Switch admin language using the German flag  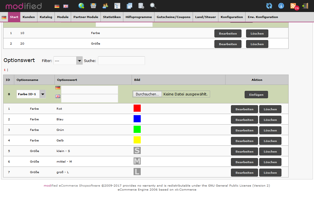[x=56, y=6]
